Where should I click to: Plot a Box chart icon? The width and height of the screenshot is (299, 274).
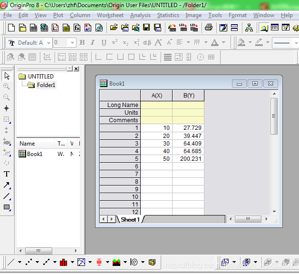99,262
